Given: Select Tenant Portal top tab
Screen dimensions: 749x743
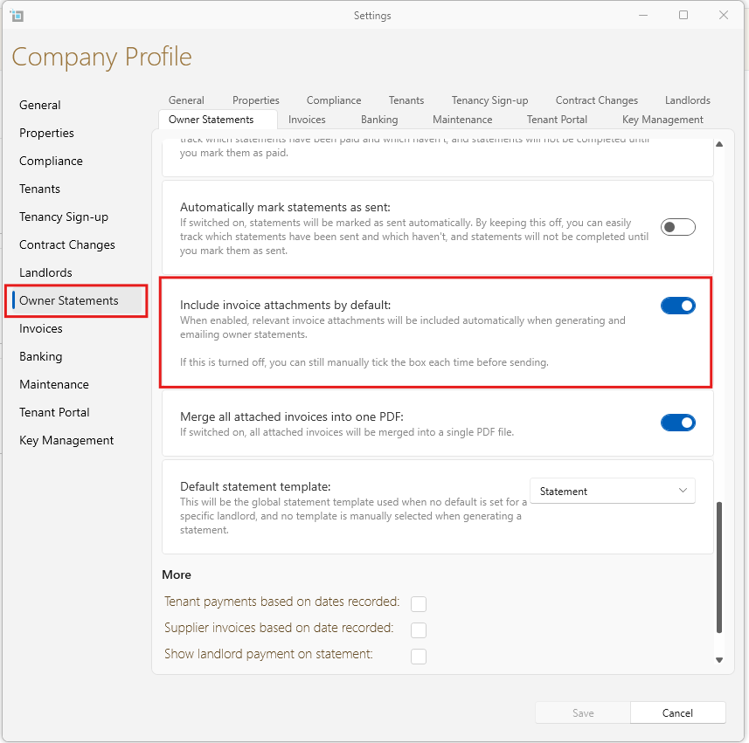Looking at the screenshot, I should 557,120.
